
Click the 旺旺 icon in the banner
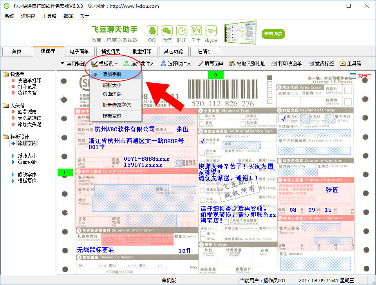[x=181, y=31]
